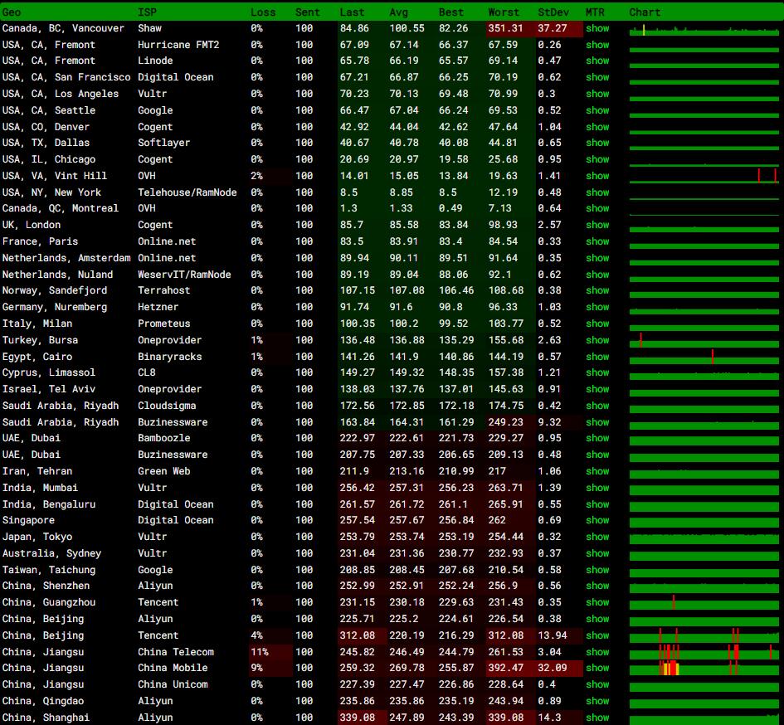Open MTR 'show' for Riyadh Cloudsigma row
This screenshot has width=784, height=725.
[x=597, y=406]
